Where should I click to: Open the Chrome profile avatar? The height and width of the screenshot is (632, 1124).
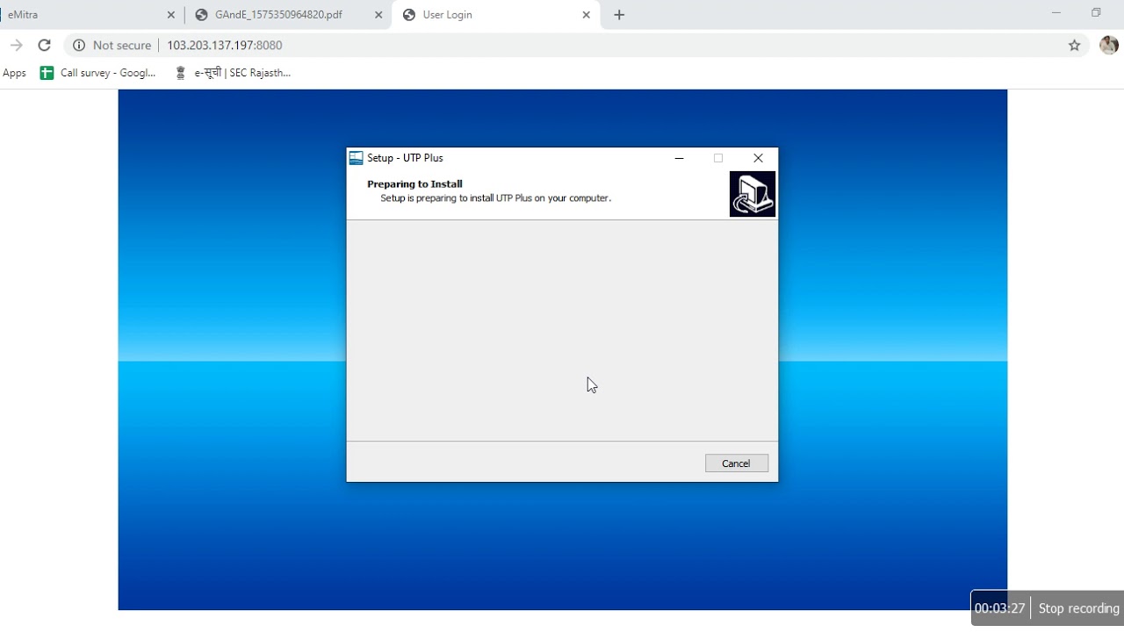(1108, 45)
